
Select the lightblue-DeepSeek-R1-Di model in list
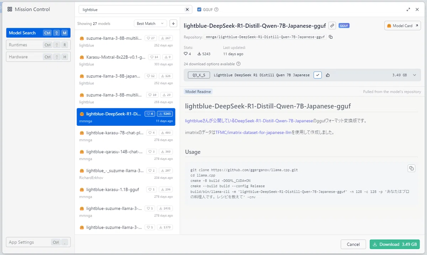click(126, 117)
